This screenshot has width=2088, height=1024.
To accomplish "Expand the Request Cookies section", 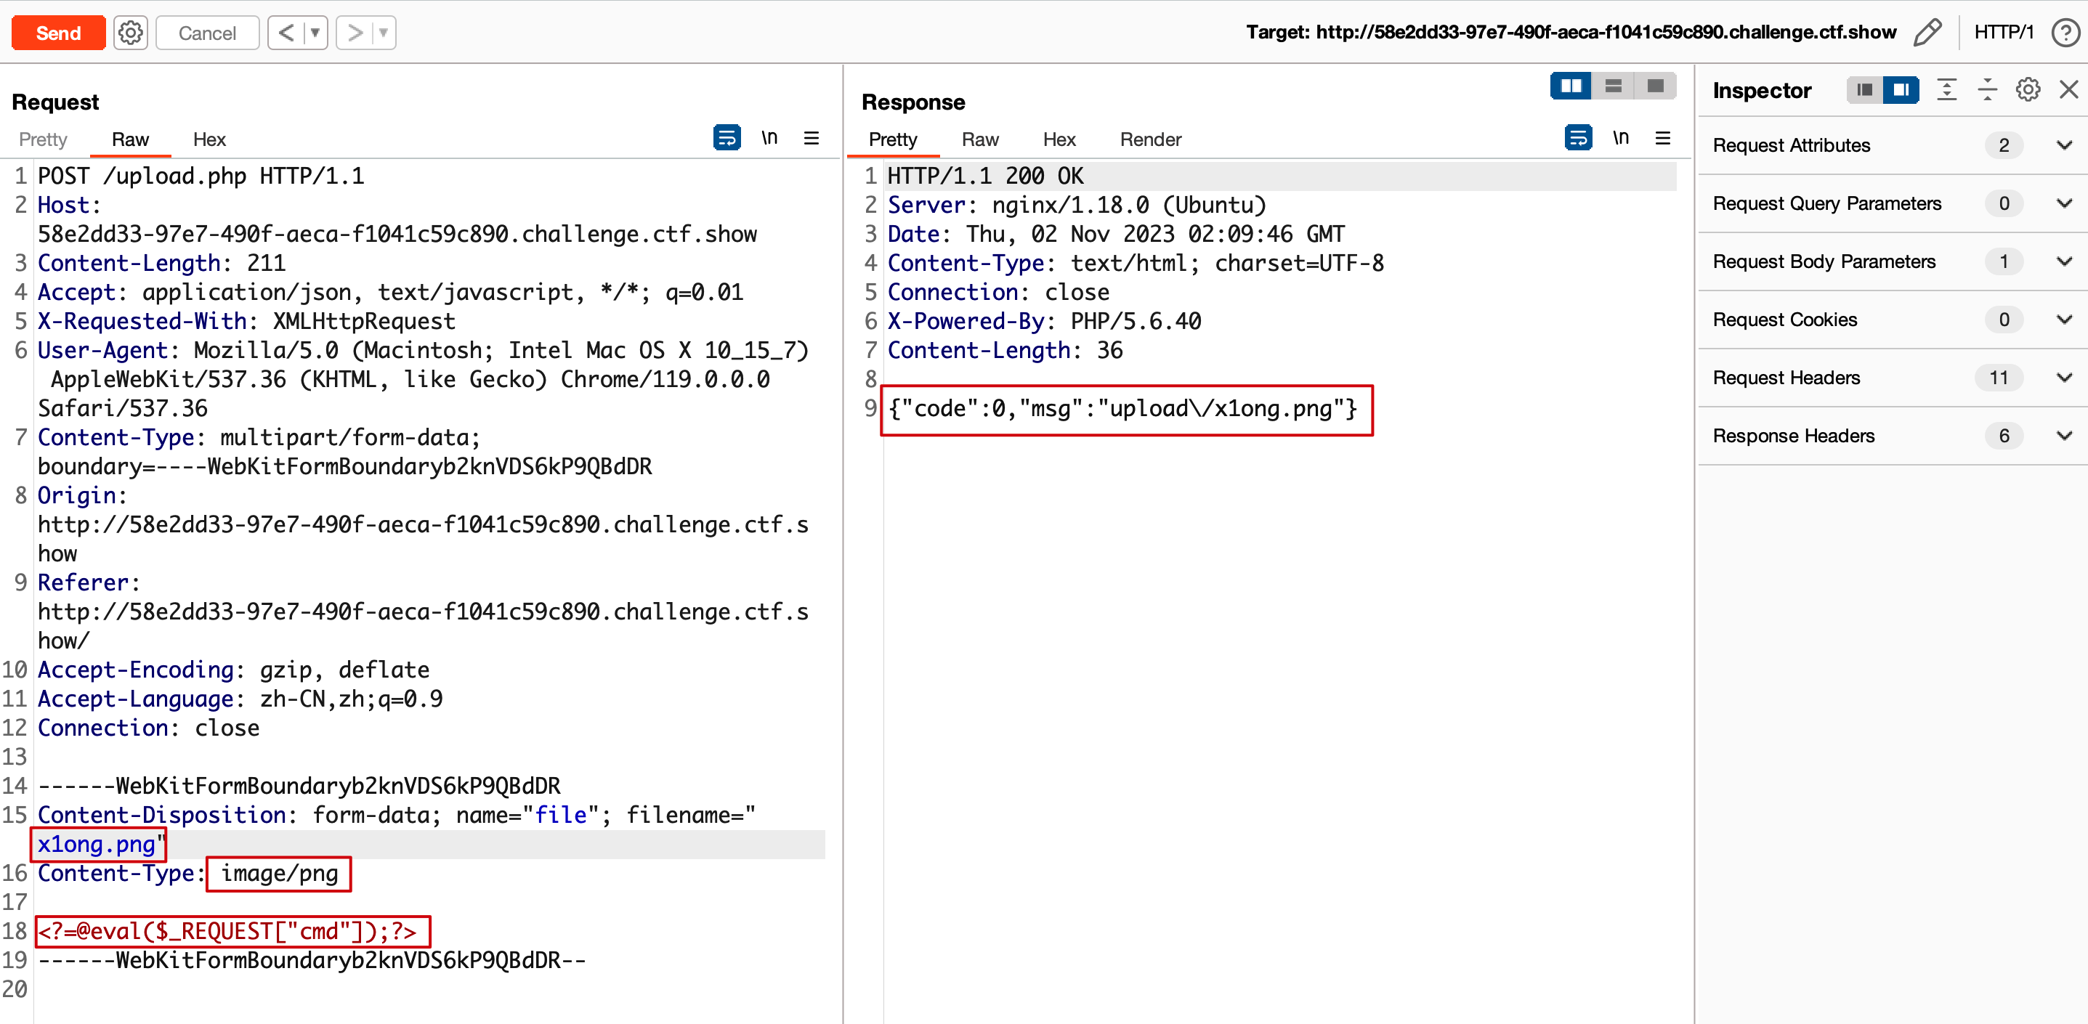I will pos(1893,320).
